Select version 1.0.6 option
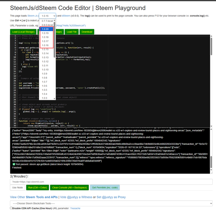The width and height of the screenshot is (216, 212). tap(46, 86)
